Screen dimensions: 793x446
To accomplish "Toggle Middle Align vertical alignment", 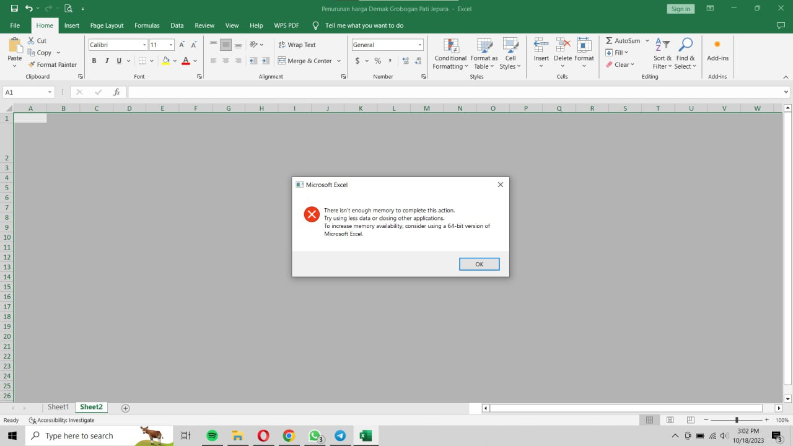I will (x=226, y=45).
